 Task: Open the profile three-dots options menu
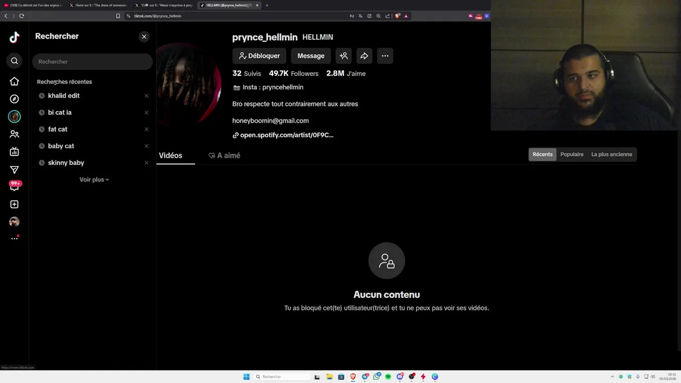pos(385,56)
